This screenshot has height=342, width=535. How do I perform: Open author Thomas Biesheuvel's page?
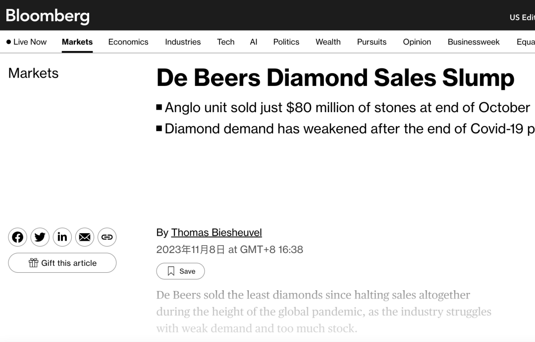[x=216, y=232]
